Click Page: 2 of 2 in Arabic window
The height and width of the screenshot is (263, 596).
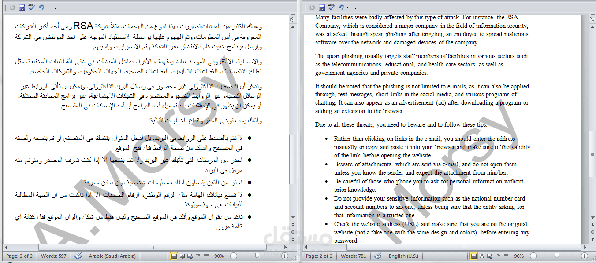[x=19, y=256]
